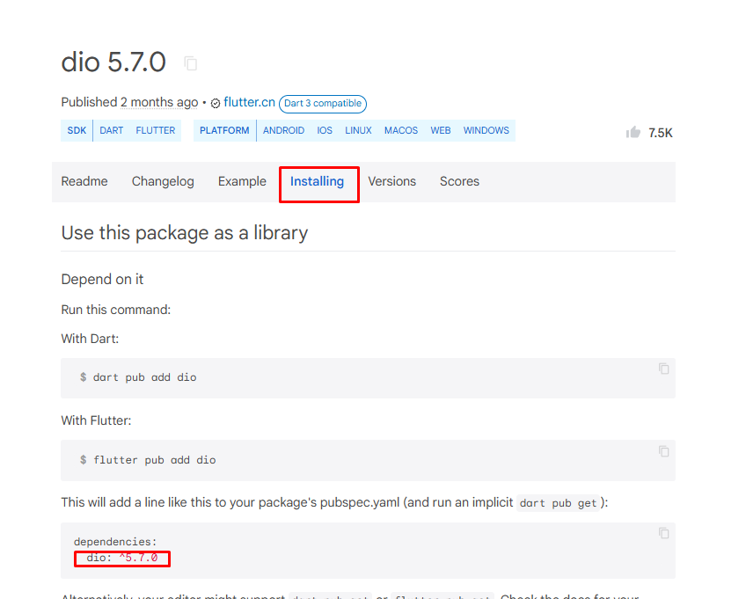Click the Dart 3 compatible badge

point(323,104)
